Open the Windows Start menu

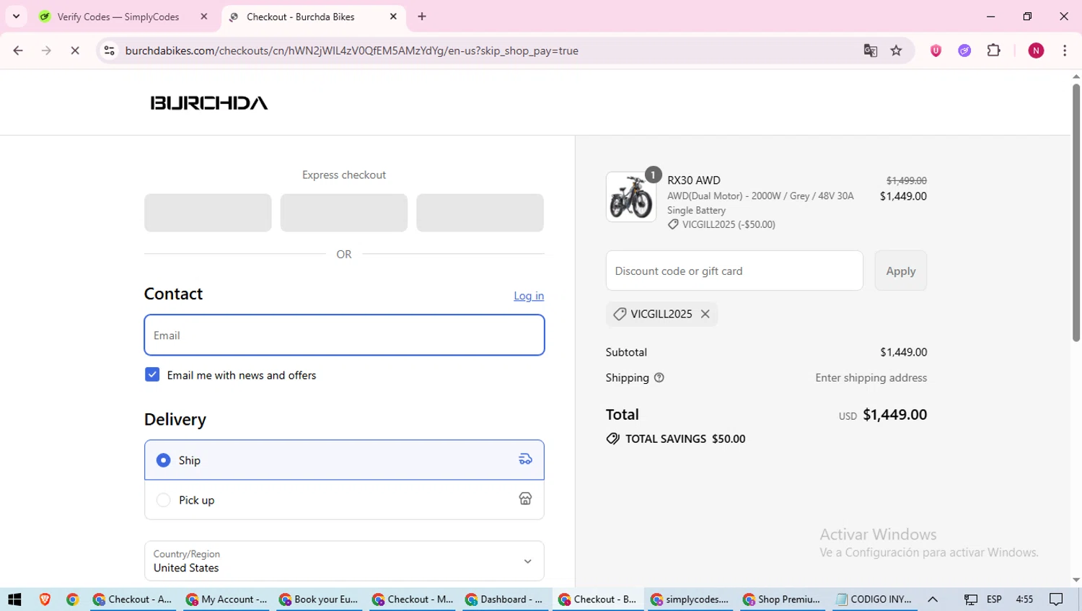coord(14,599)
